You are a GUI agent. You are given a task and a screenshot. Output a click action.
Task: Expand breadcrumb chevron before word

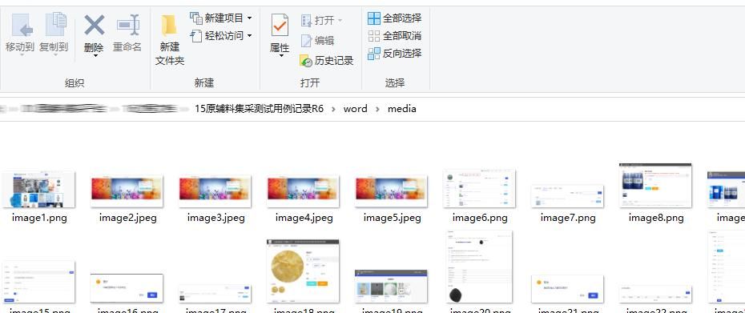[x=333, y=109]
